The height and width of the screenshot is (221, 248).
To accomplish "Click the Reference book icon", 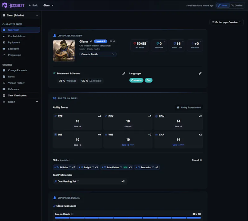I will point(4,89).
